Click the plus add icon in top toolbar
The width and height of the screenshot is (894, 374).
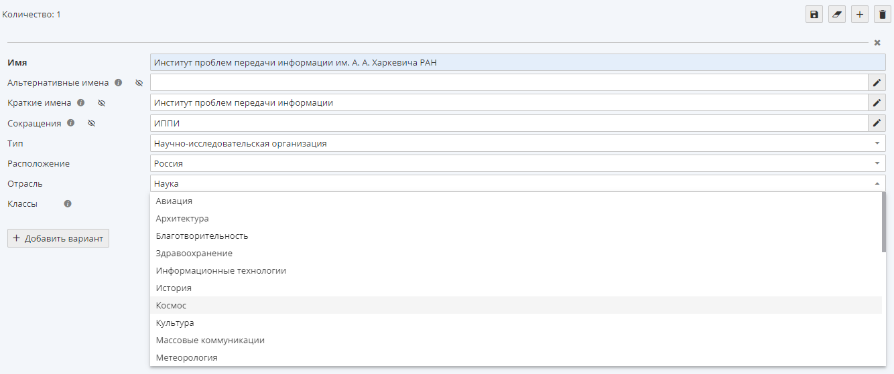[860, 14]
